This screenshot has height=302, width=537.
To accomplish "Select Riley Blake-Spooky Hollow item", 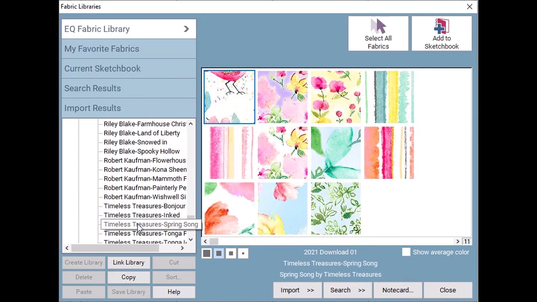I will [142, 152].
